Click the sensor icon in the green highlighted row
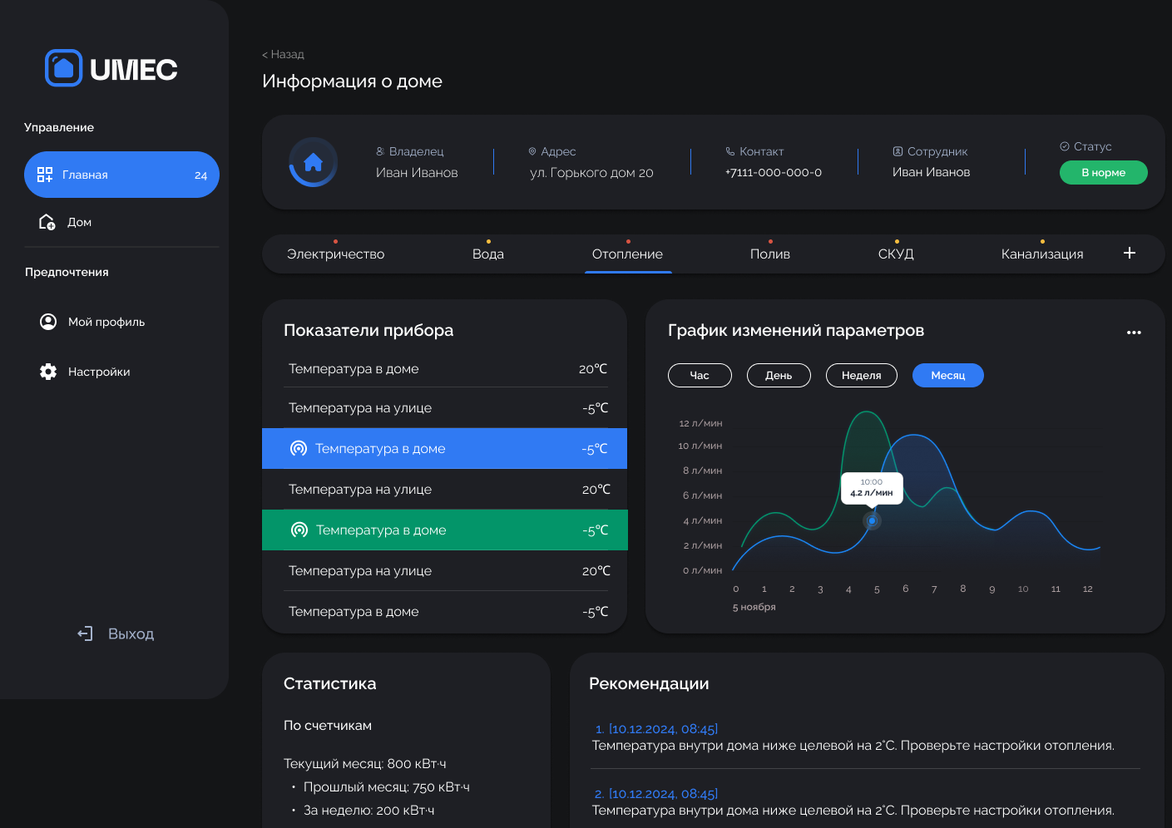This screenshot has width=1172, height=828. pyautogui.click(x=299, y=530)
